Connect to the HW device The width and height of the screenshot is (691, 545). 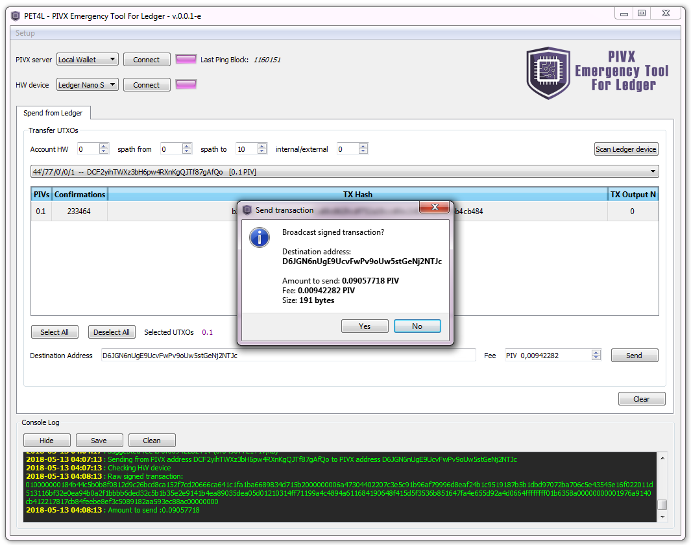point(146,84)
